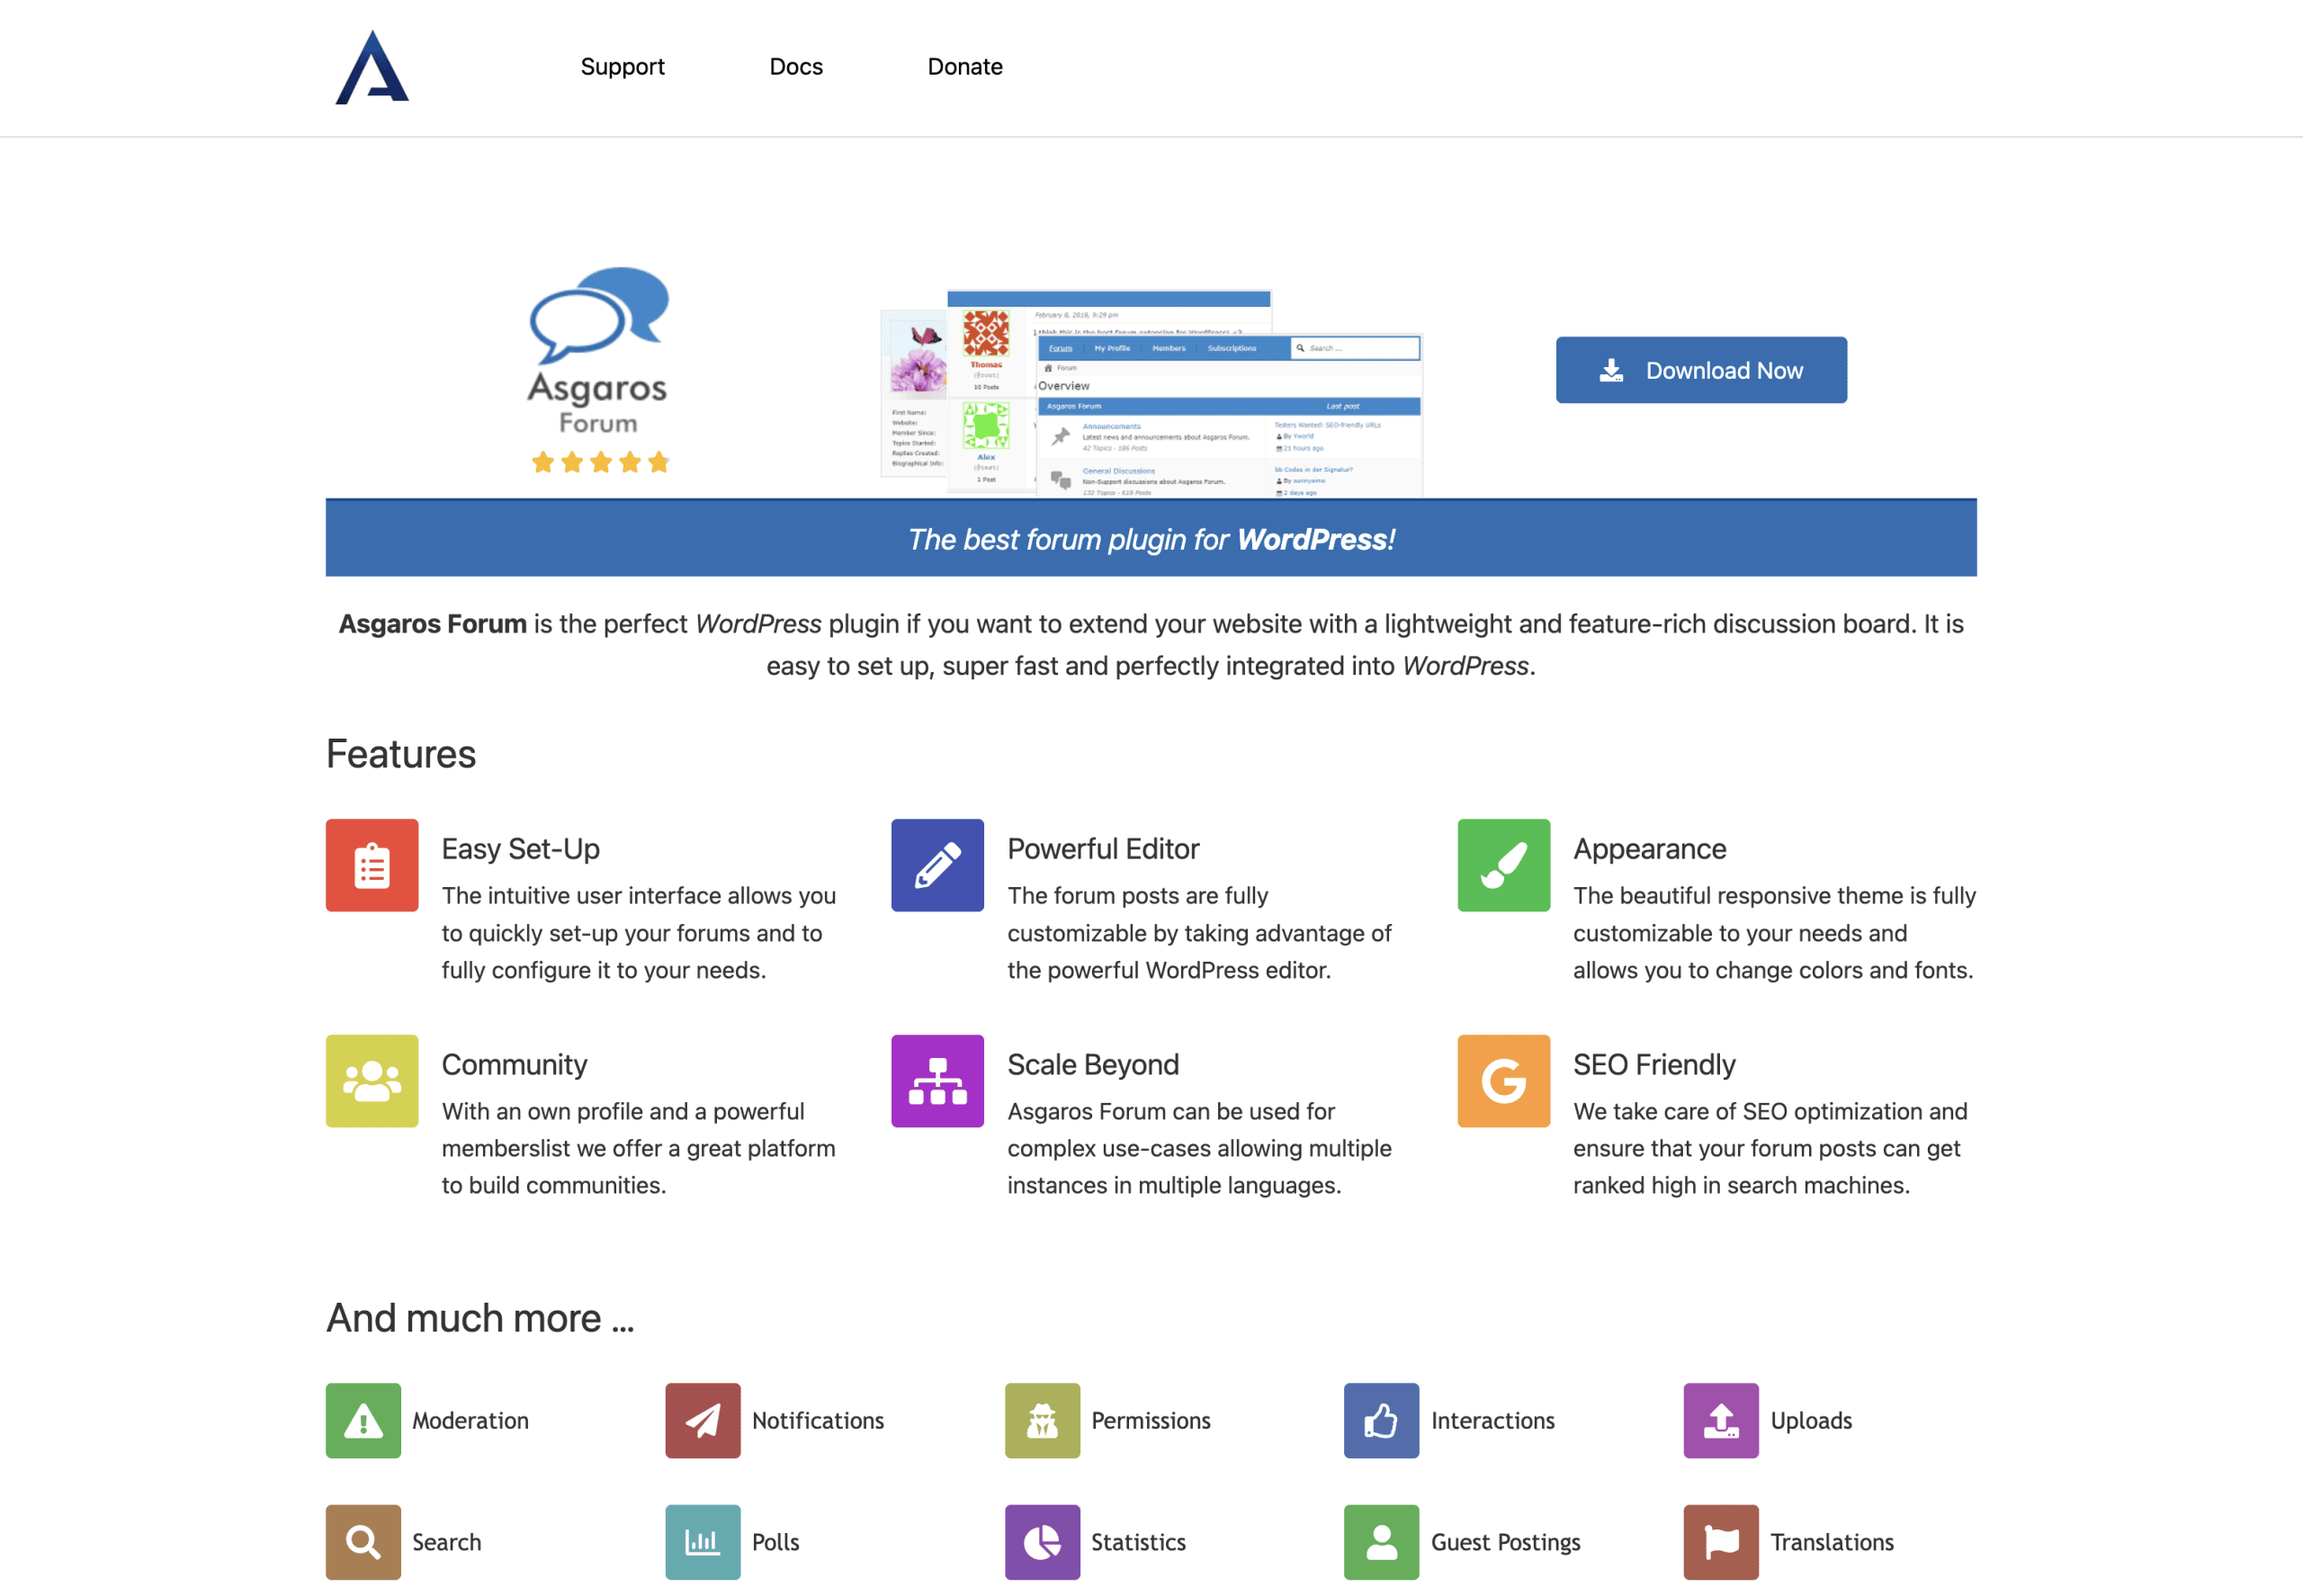Click the Download Now button
2303x1596 pixels.
pyautogui.click(x=1701, y=370)
